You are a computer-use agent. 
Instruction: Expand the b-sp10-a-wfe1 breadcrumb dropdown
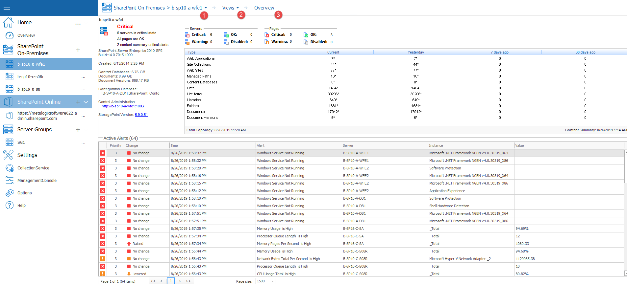click(x=206, y=8)
